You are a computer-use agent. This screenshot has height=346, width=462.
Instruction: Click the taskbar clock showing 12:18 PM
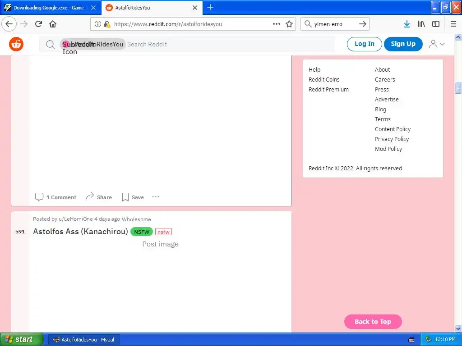pos(445,340)
